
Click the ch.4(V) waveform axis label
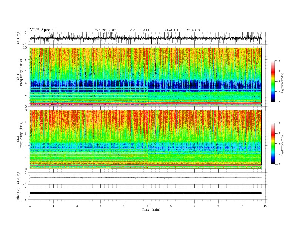tap(18, 194)
